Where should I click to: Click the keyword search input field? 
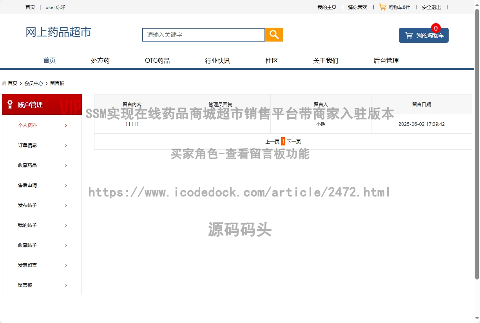(x=204, y=34)
